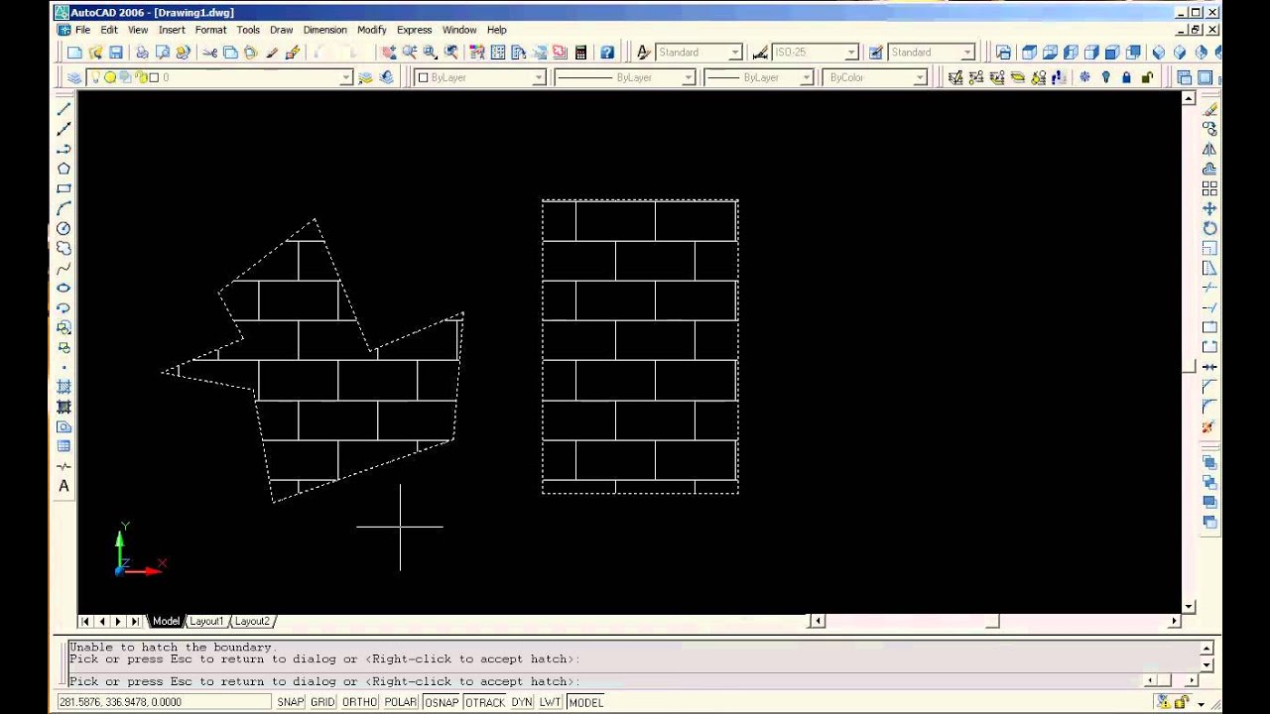The image size is (1270, 714).
Task: Toggle POLAR tracking in status bar
Action: tap(401, 702)
